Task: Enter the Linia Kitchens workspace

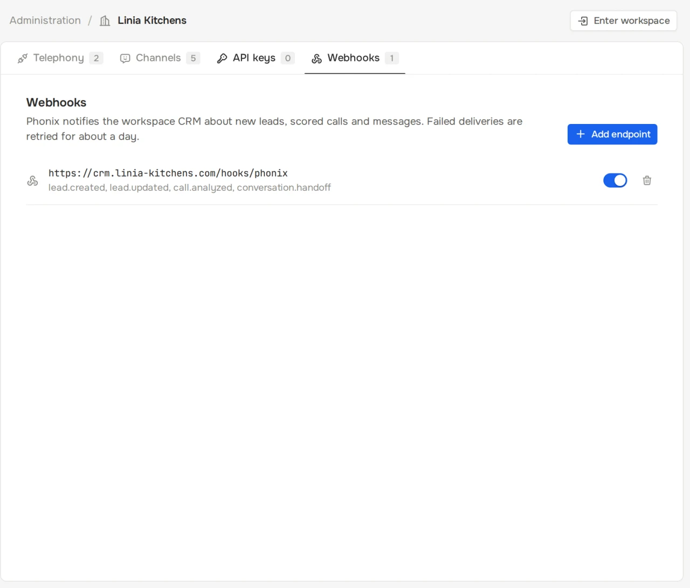Action: (624, 20)
